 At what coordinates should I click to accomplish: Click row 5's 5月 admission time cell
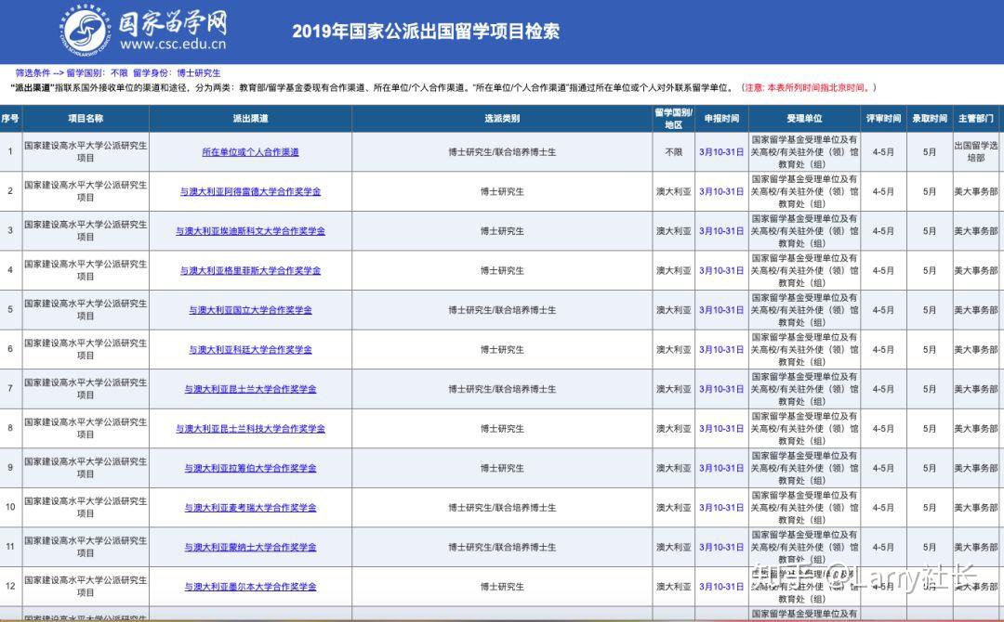click(930, 310)
